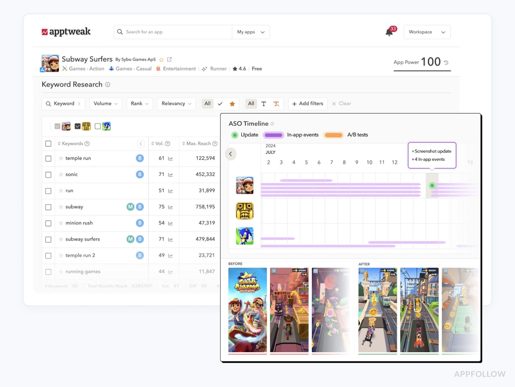This screenshot has height=387, width=515.
Task: Open the Relevancy filter dropdown
Action: pos(176,104)
